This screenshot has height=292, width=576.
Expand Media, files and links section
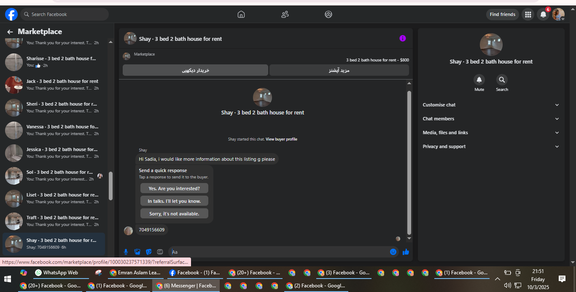pyautogui.click(x=491, y=133)
